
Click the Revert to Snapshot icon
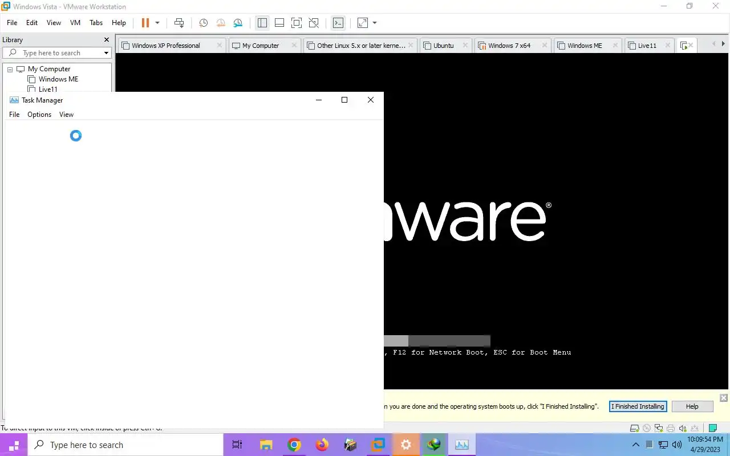coord(221,23)
